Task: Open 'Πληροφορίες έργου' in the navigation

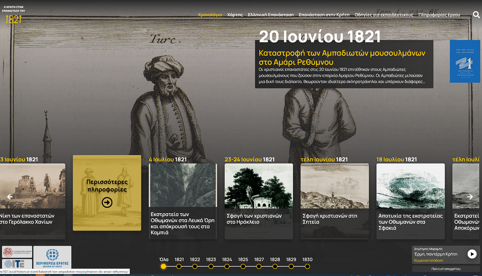Action: coord(439,14)
